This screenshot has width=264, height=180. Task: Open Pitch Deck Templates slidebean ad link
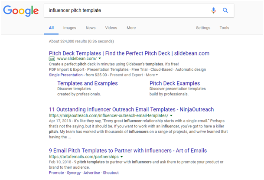[129, 53]
